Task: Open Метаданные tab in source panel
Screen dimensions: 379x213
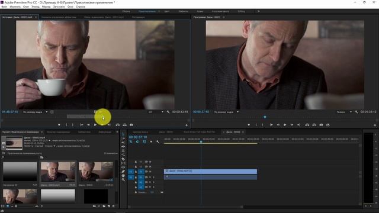Action: click(x=138, y=17)
